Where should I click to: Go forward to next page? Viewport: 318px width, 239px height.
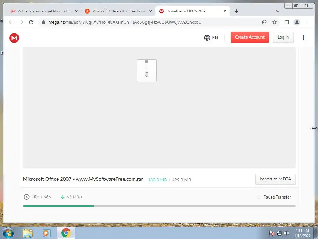click(x=21, y=22)
